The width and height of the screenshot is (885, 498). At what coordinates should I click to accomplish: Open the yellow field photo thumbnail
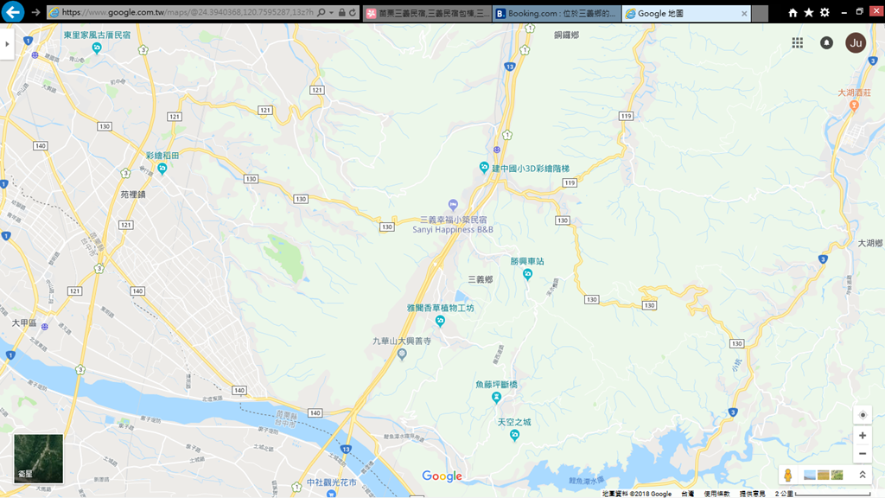(x=823, y=475)
